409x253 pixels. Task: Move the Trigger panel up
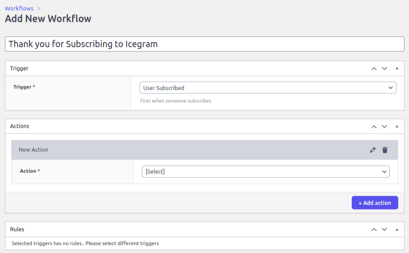pos(374,68)
